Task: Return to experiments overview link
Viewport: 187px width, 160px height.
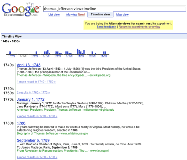Action: pyautogui.click(x=140, y=27)
